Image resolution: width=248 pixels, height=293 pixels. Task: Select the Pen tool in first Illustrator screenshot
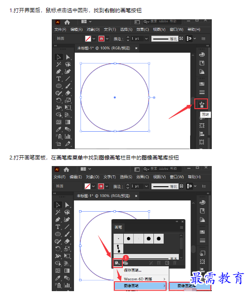[x=58, y=71]
